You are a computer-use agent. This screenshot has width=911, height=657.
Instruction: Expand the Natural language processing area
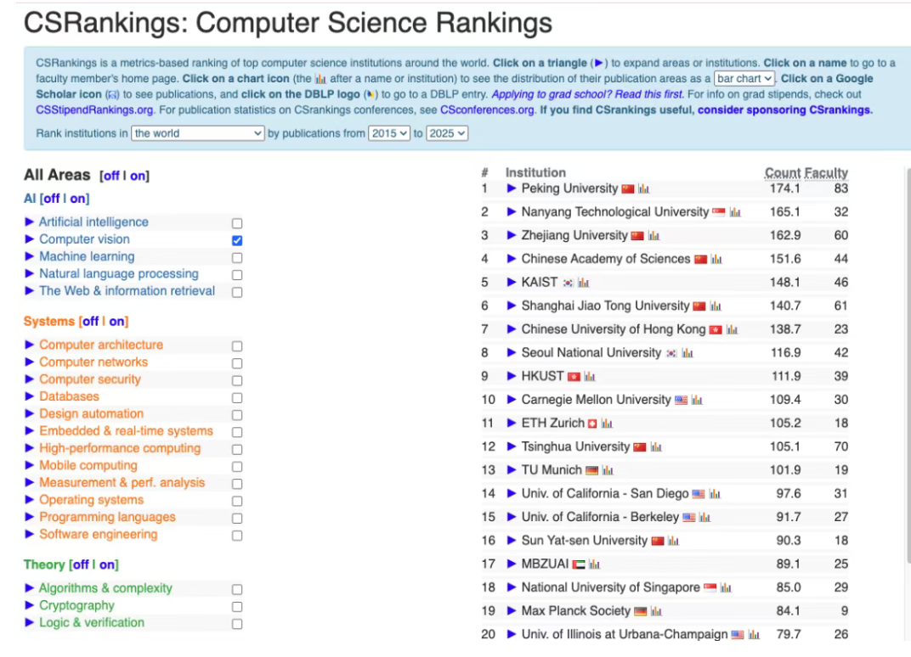(x=30, y=274)
